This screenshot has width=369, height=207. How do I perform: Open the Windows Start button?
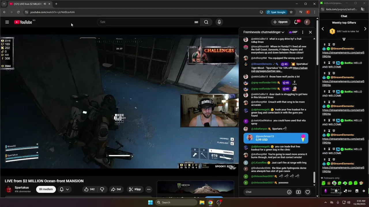pyautogui.click(x=150, y=202)
